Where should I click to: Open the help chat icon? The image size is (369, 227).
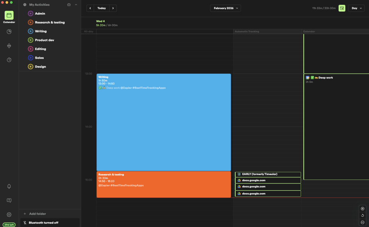click(x=9, y=200)
